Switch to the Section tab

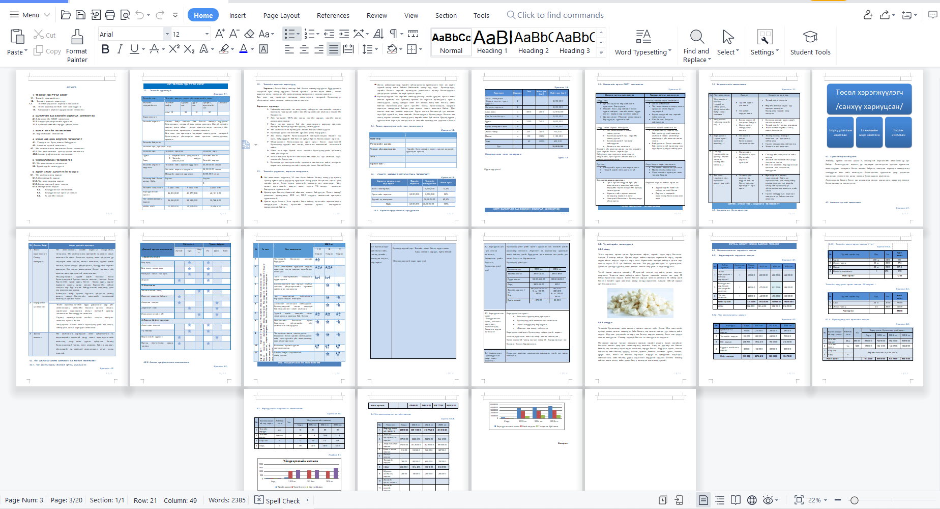click(x=446, y=15)
